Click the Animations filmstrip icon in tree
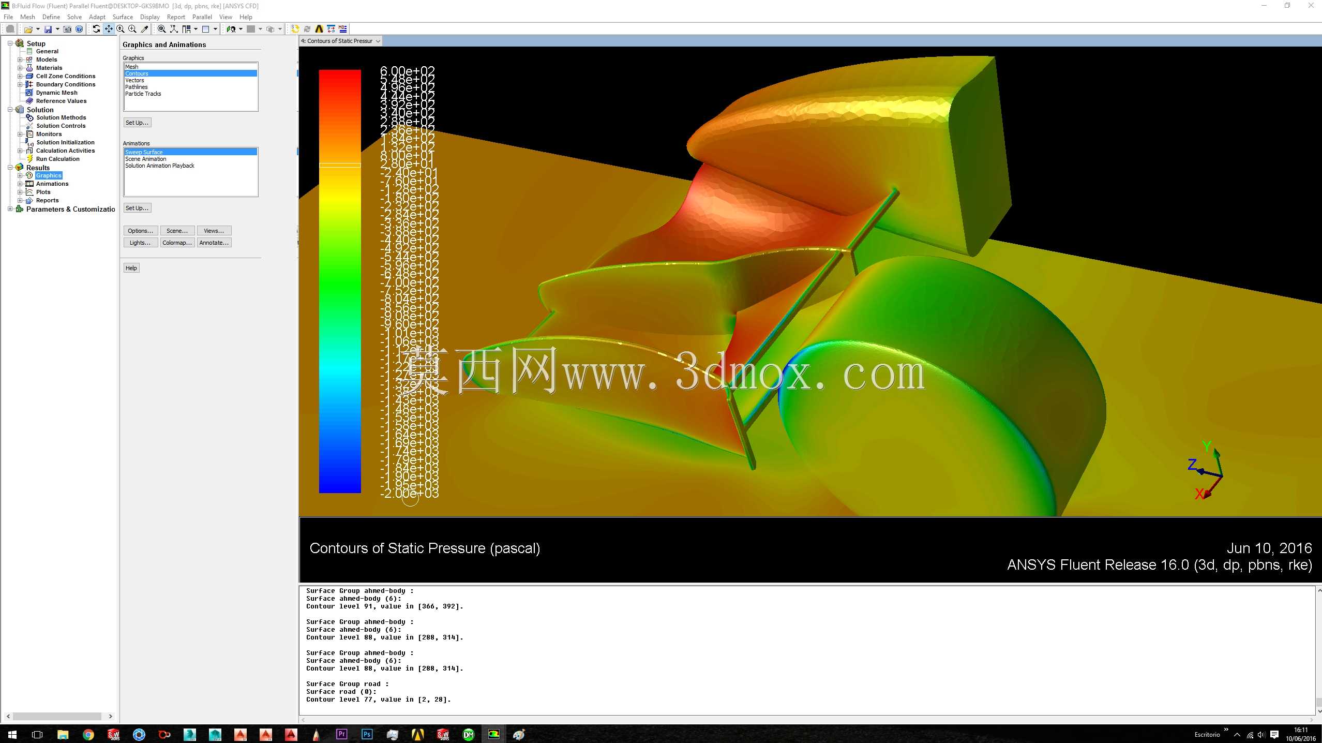1322x743 pixels. [29, 184]
